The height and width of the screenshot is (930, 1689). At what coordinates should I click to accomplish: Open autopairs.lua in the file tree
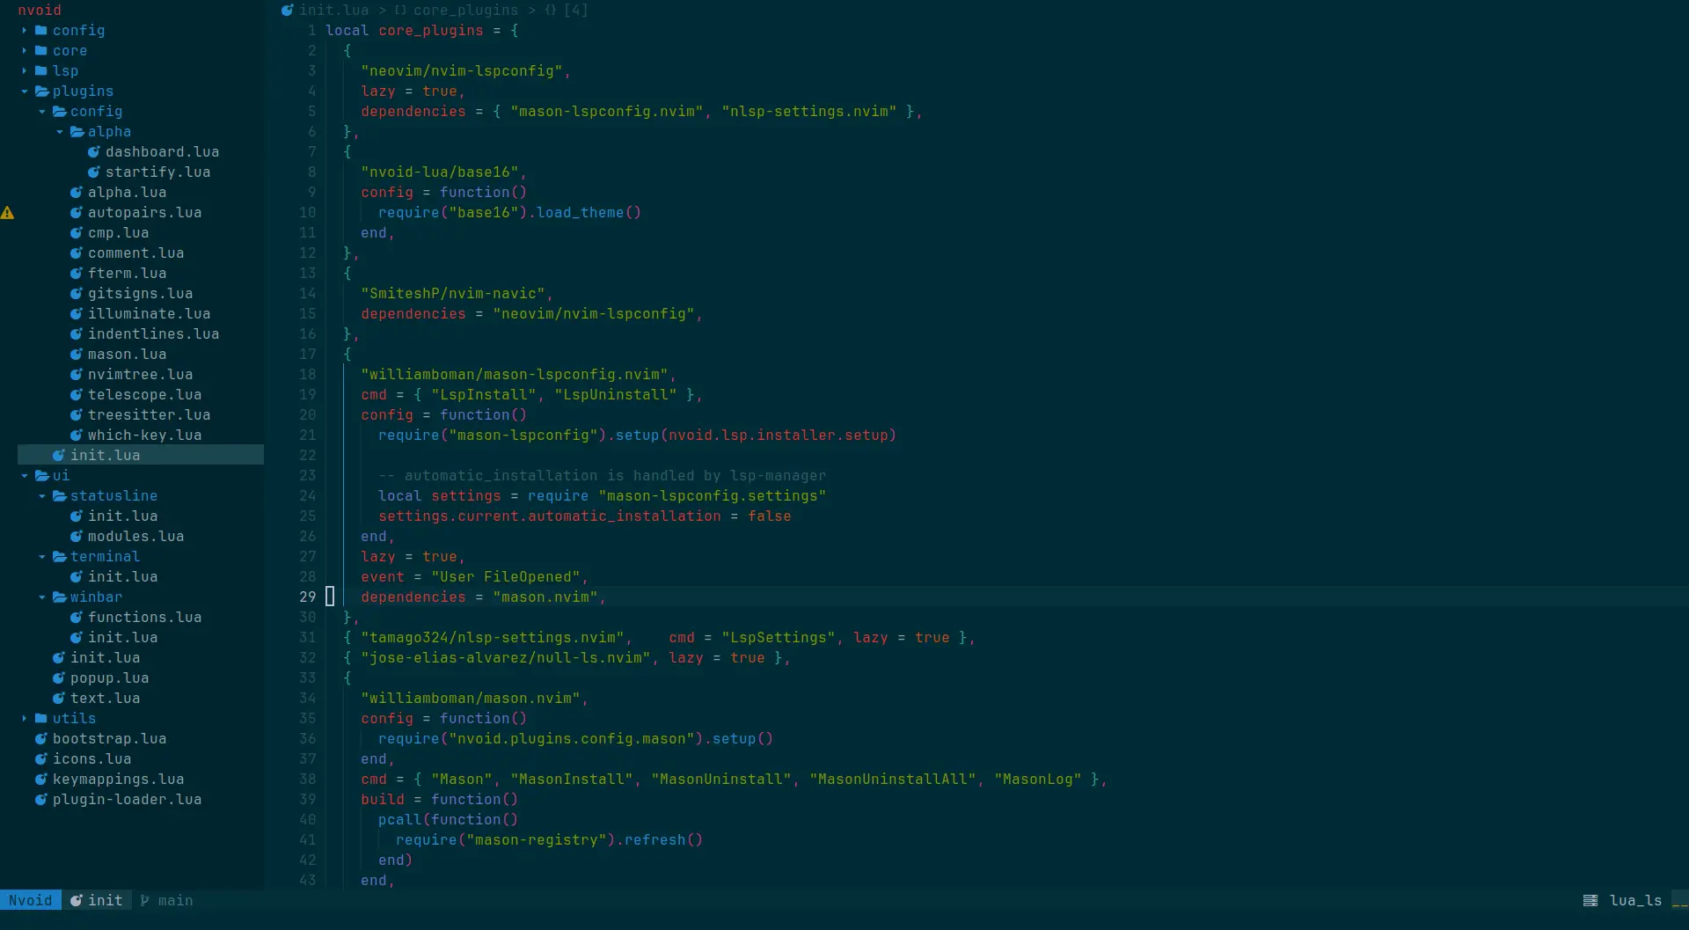(x=145, y=213)
